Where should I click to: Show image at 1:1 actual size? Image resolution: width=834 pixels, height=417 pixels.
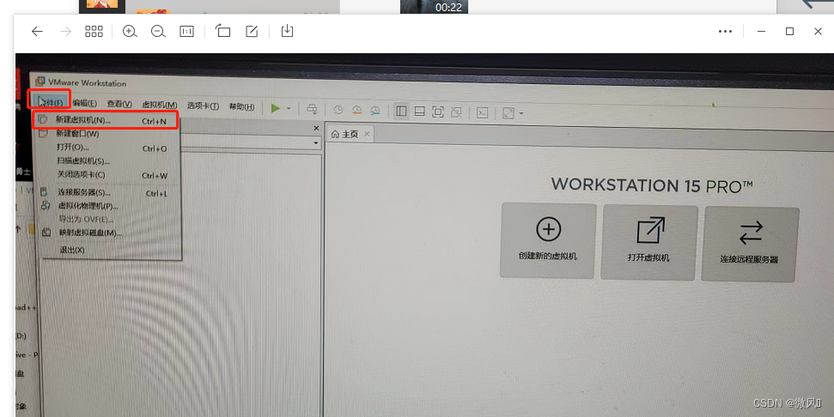(x=186, y=32)
